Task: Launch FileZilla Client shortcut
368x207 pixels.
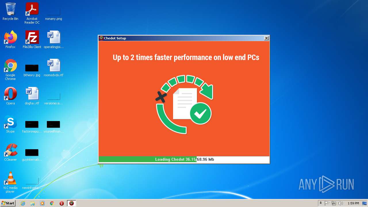Action: point(32,40)
